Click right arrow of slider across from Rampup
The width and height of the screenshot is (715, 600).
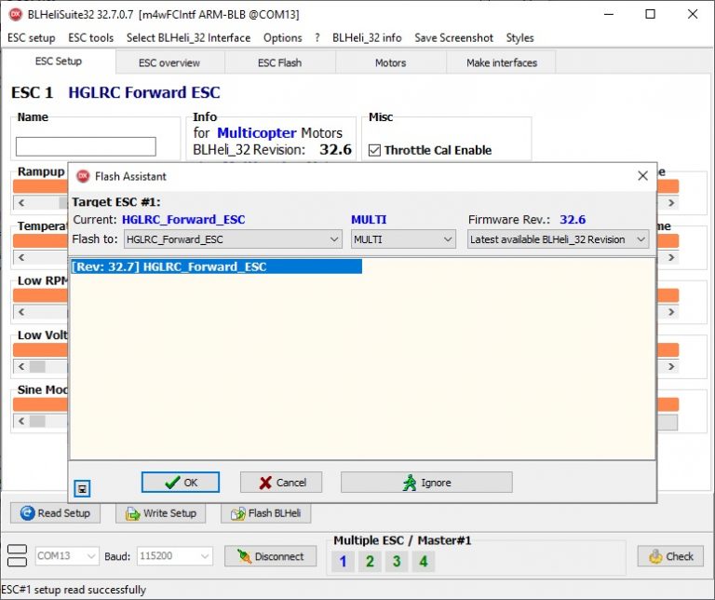point(670,202)
